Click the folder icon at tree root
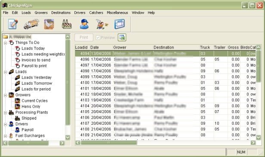The height and width of the screenshot is (157, 265). [x=6, y=37]
